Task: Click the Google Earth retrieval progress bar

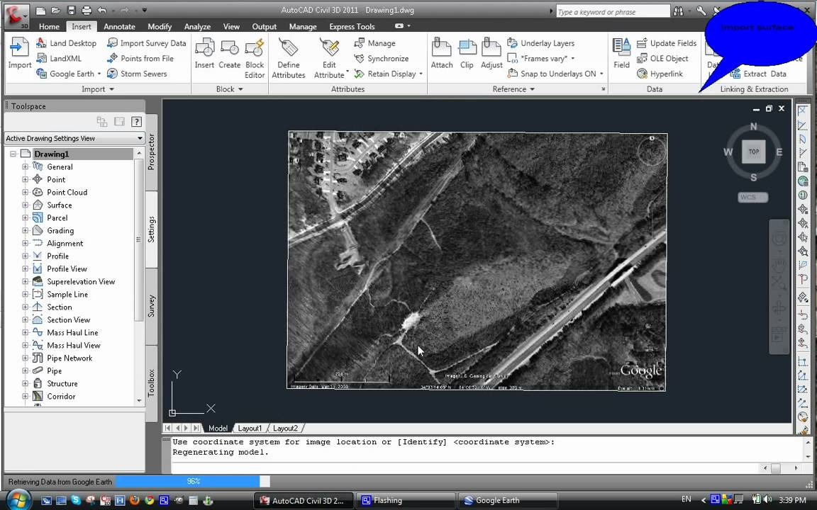Action: click(x=192, y=482)
